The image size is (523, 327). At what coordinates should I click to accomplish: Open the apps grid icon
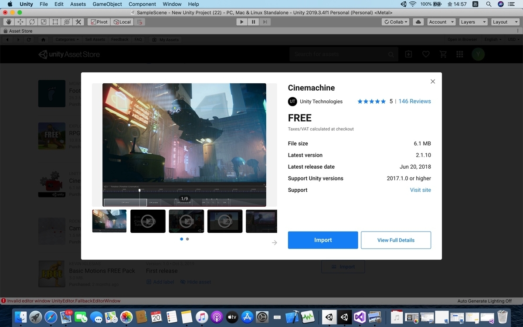(x=459, y=54)
